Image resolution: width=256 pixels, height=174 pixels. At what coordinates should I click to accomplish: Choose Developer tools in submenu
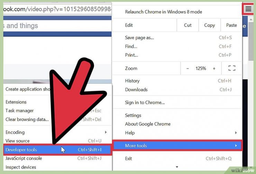click(x=58, y=150)
